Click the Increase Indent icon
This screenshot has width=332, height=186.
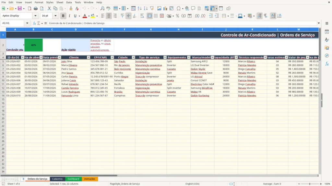pos(211,16)
